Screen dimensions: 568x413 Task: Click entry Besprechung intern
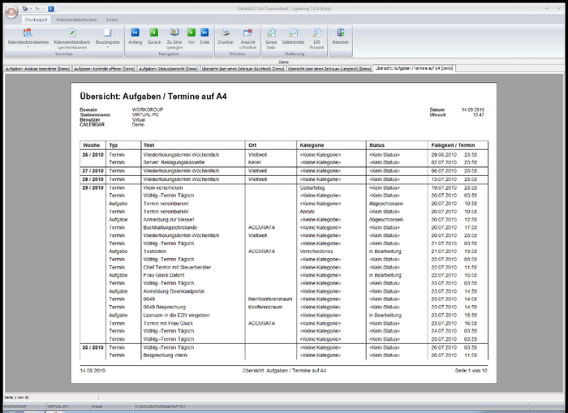click(x=166, y=355)
